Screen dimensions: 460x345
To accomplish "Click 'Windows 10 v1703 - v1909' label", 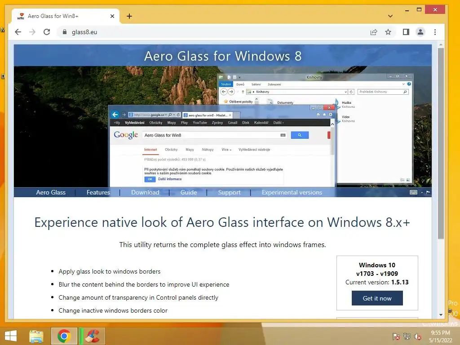I will (x=377, y=270).
